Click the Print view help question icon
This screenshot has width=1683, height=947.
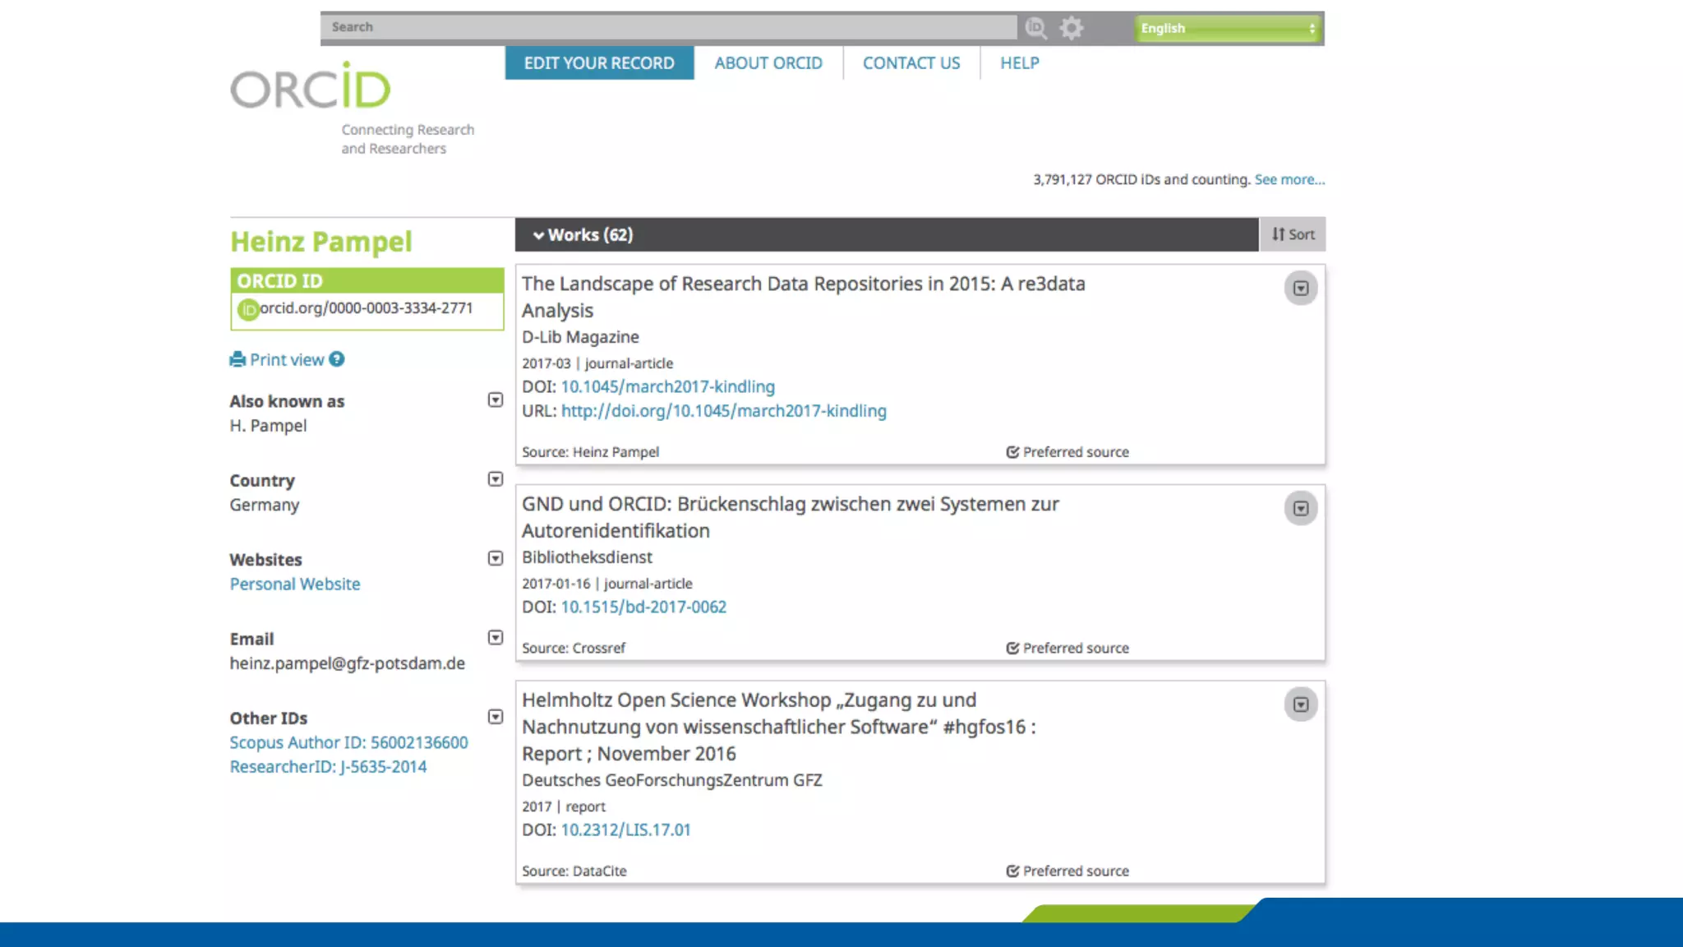point(337,359)
